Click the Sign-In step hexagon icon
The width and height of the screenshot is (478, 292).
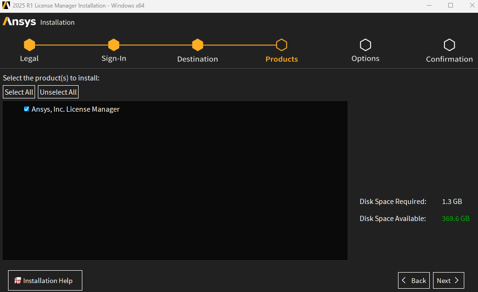click(114, 45)
